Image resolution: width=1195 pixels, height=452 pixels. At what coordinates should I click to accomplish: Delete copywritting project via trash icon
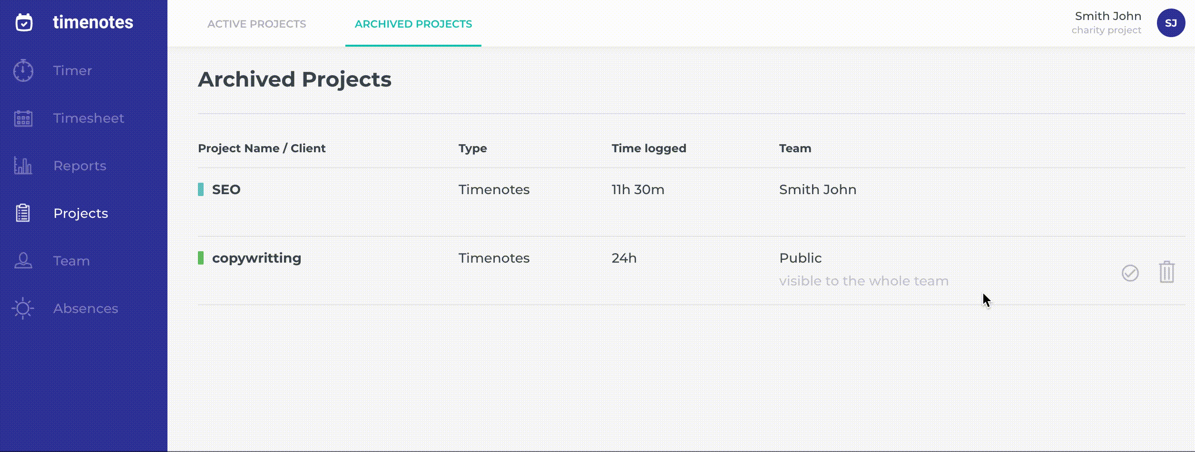point(1166,272)
